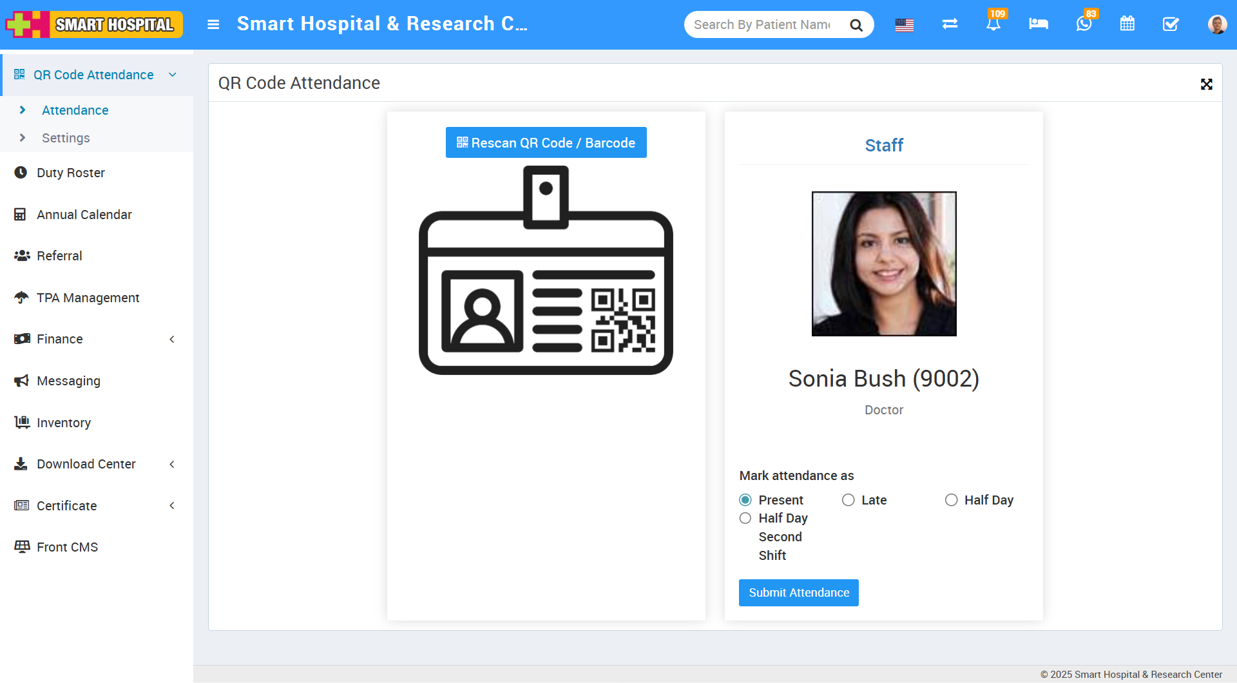Click the Annual Calendar calculator icon
Viewport: 1237px width, 683px height.
point(20,215)
